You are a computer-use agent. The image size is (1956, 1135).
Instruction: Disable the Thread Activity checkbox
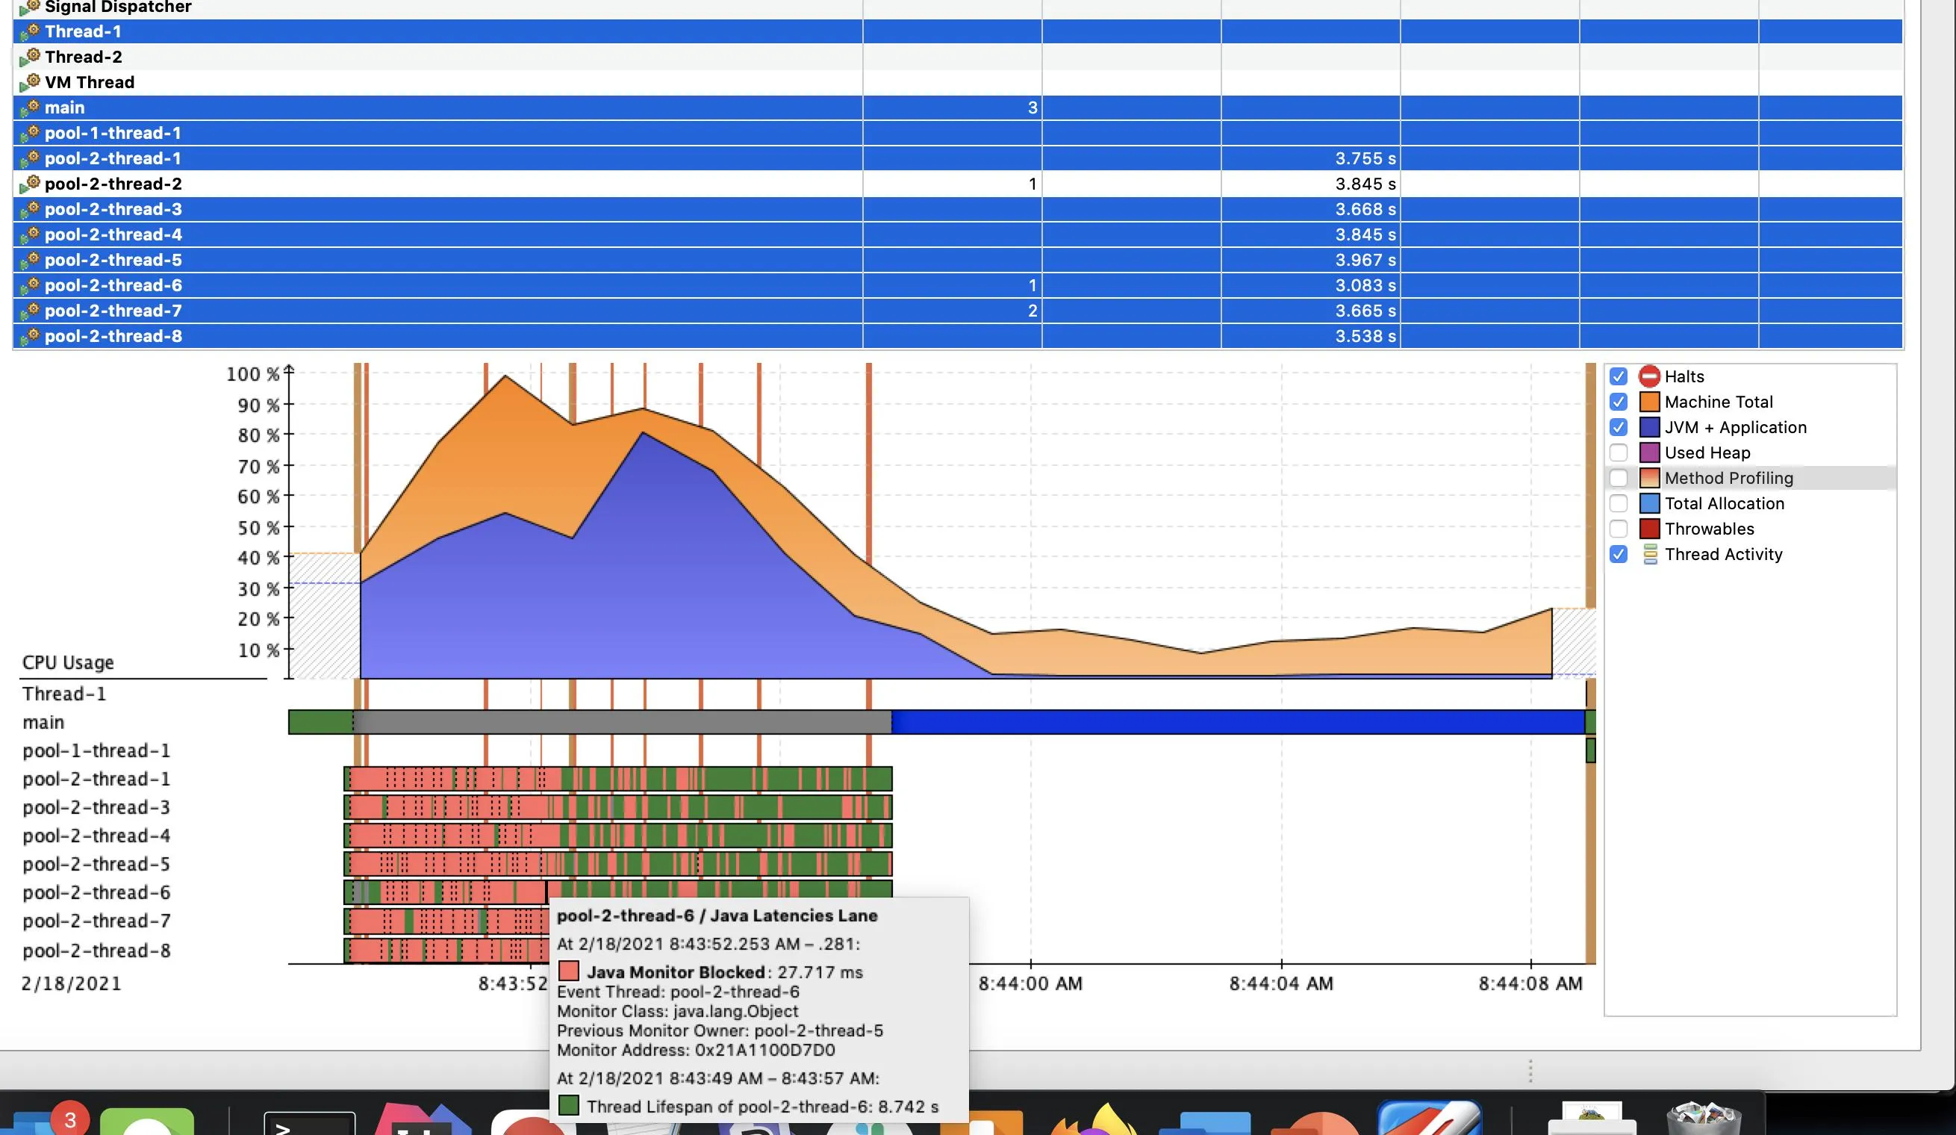tap(1619, 554)
